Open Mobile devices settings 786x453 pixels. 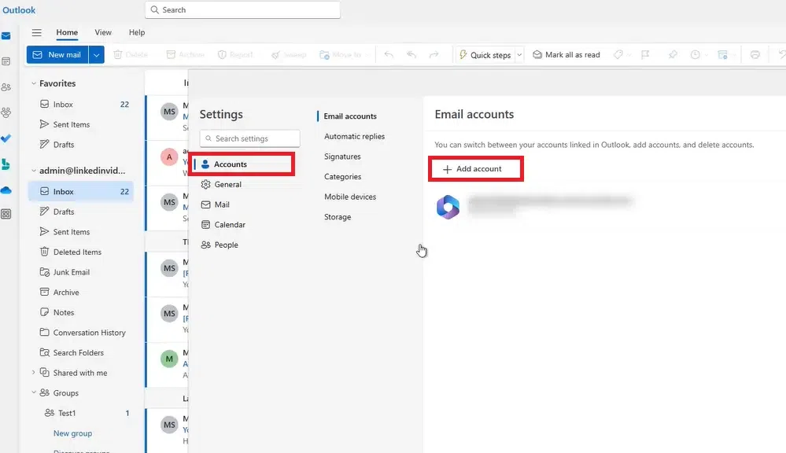click(350, 197)
